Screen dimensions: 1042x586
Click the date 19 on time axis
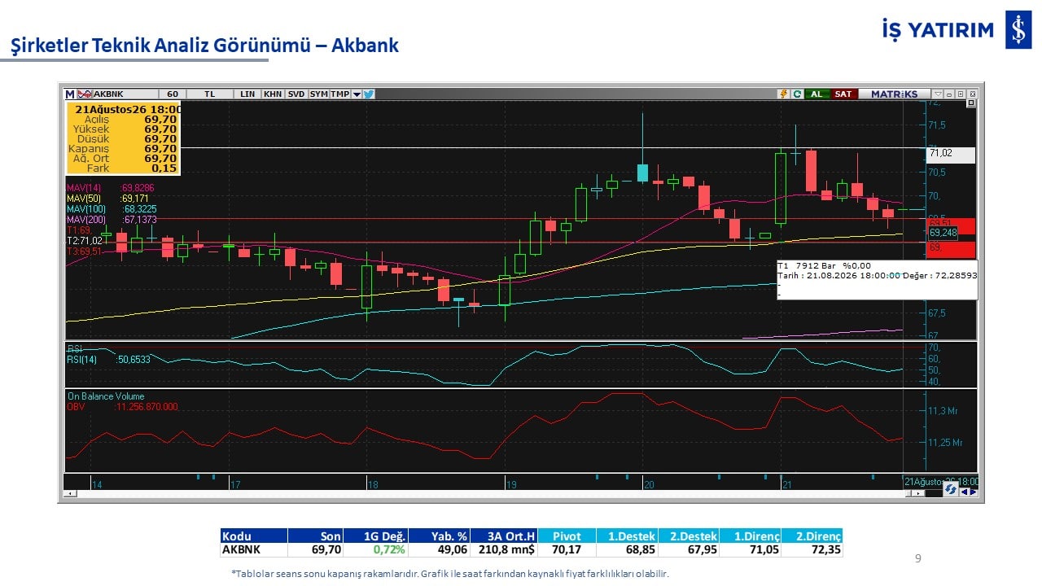point(511,484)
